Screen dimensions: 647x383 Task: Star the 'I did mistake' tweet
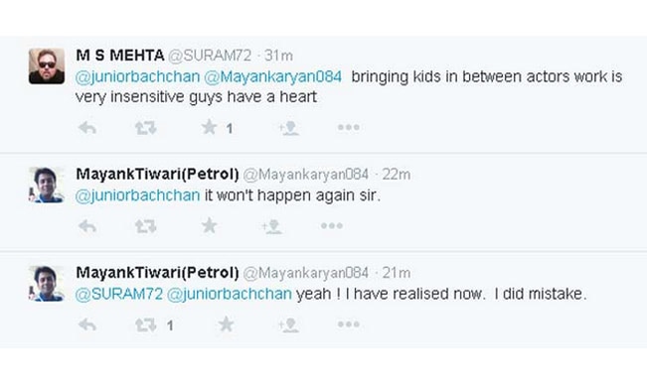226,324
